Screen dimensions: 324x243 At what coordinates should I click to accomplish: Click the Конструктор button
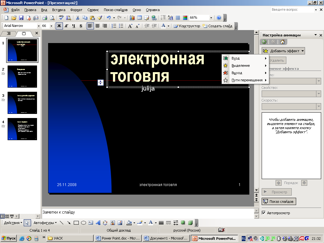(187, 26)
